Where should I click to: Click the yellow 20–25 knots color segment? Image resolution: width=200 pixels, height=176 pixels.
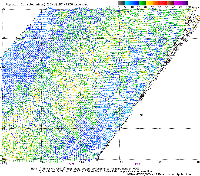pyautogui.click(x=149, y=3)
